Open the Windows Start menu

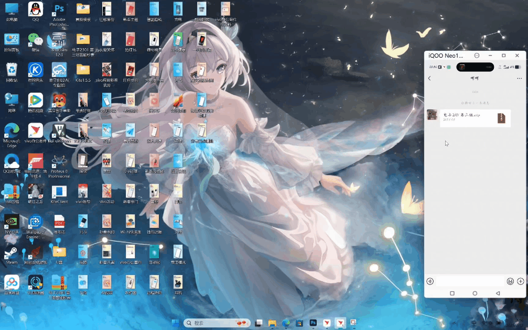[x=176, y=323]
